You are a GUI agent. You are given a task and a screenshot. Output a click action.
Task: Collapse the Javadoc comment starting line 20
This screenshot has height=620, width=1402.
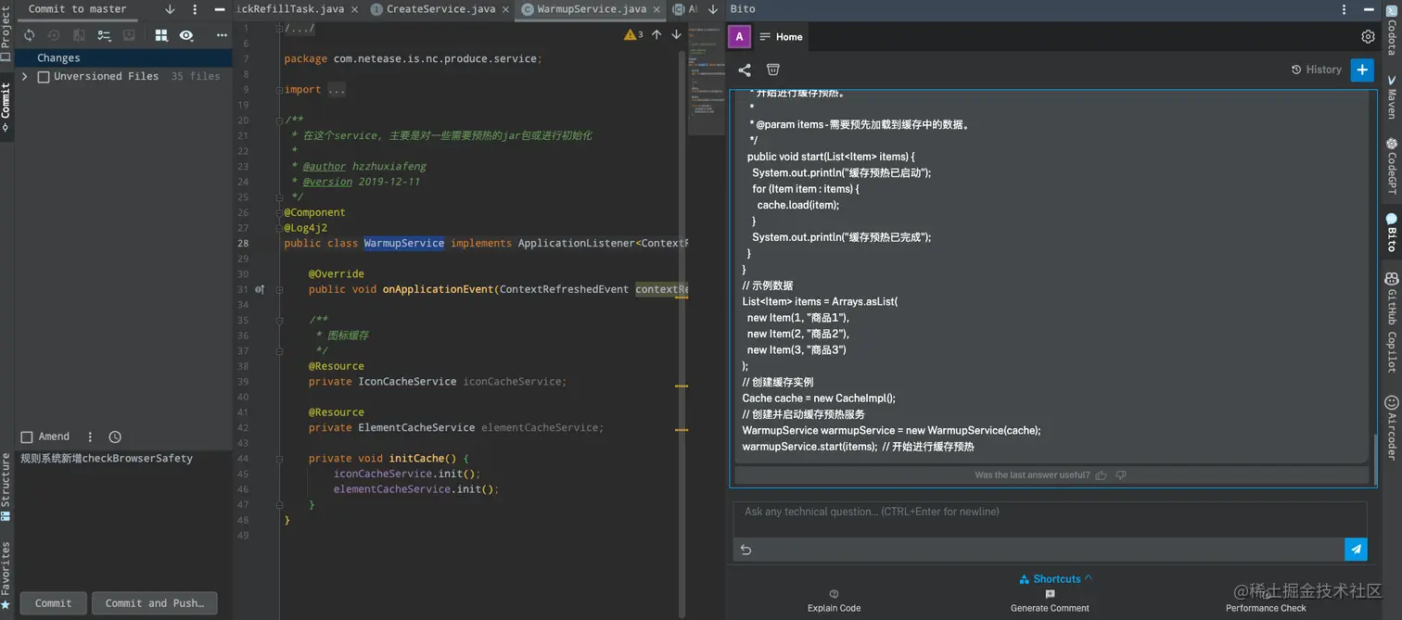[279, 120]
